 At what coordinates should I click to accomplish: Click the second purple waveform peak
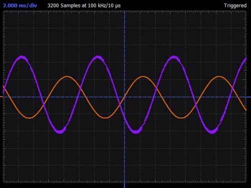[x=97, y=58]
